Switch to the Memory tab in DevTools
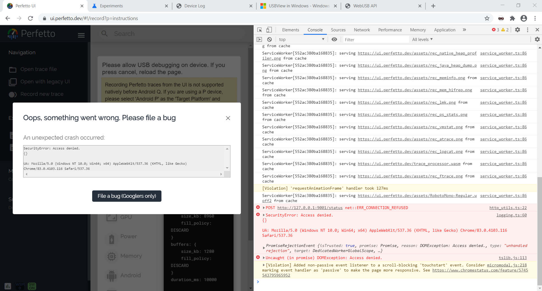The image size is (542, 291). (x=418, y=30)
